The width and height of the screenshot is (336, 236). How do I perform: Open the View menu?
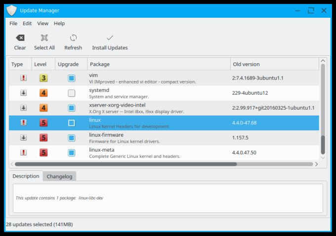tap(42, 23)
